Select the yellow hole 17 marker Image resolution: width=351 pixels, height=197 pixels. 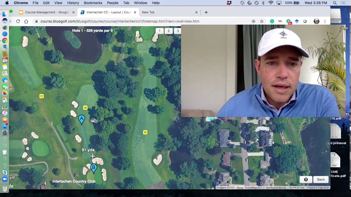(41, 96)
